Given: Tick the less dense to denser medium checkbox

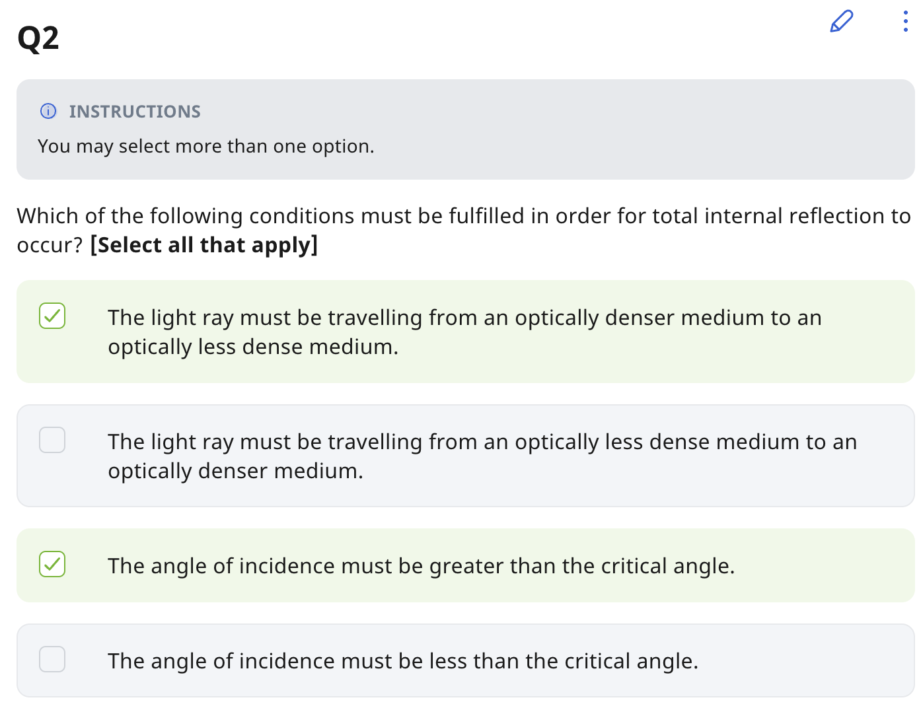Looking at the screenshot, I should pyautogui.click(x=52, y=440).
